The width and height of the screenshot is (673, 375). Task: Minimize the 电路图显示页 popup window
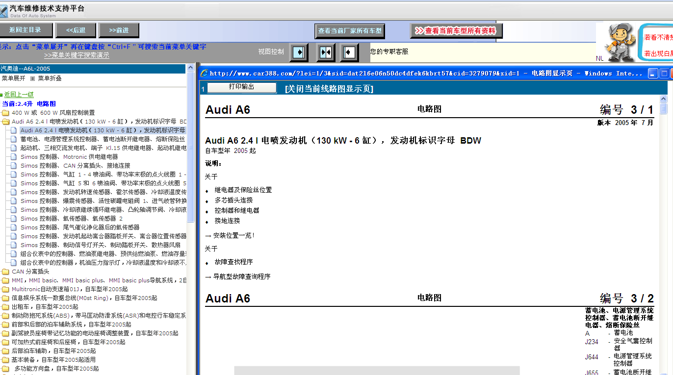[653, 74]
